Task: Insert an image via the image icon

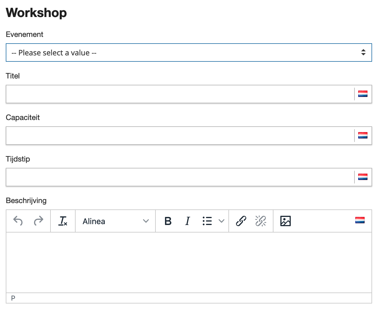Action: pos(285,221)
